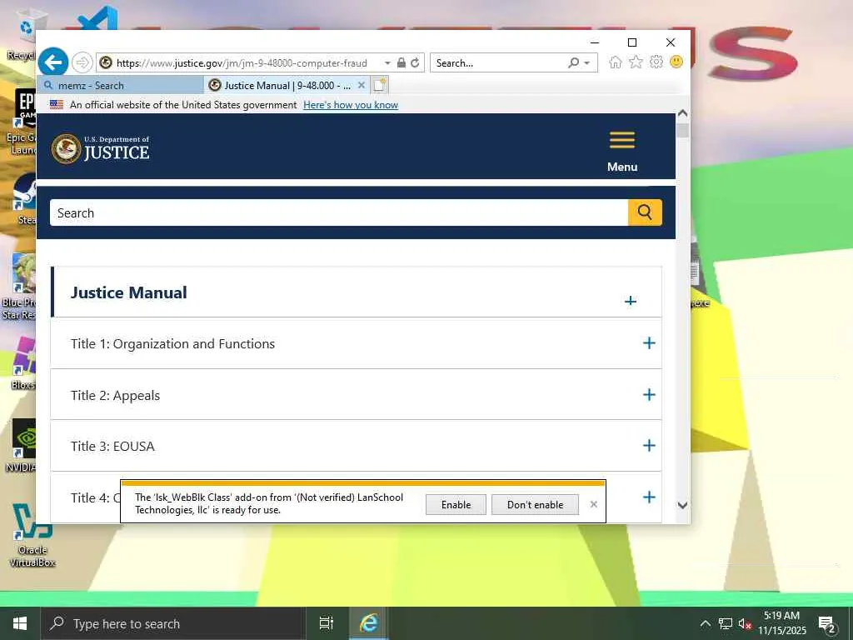Go back with the IE back arrow
853x640 pixels.
(53, 62)
